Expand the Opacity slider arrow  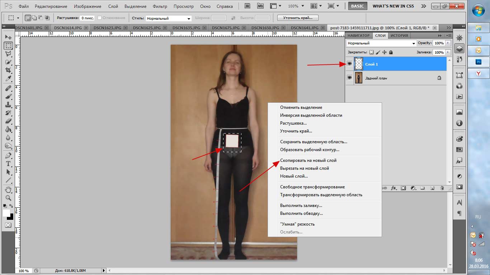coord(448,43)
